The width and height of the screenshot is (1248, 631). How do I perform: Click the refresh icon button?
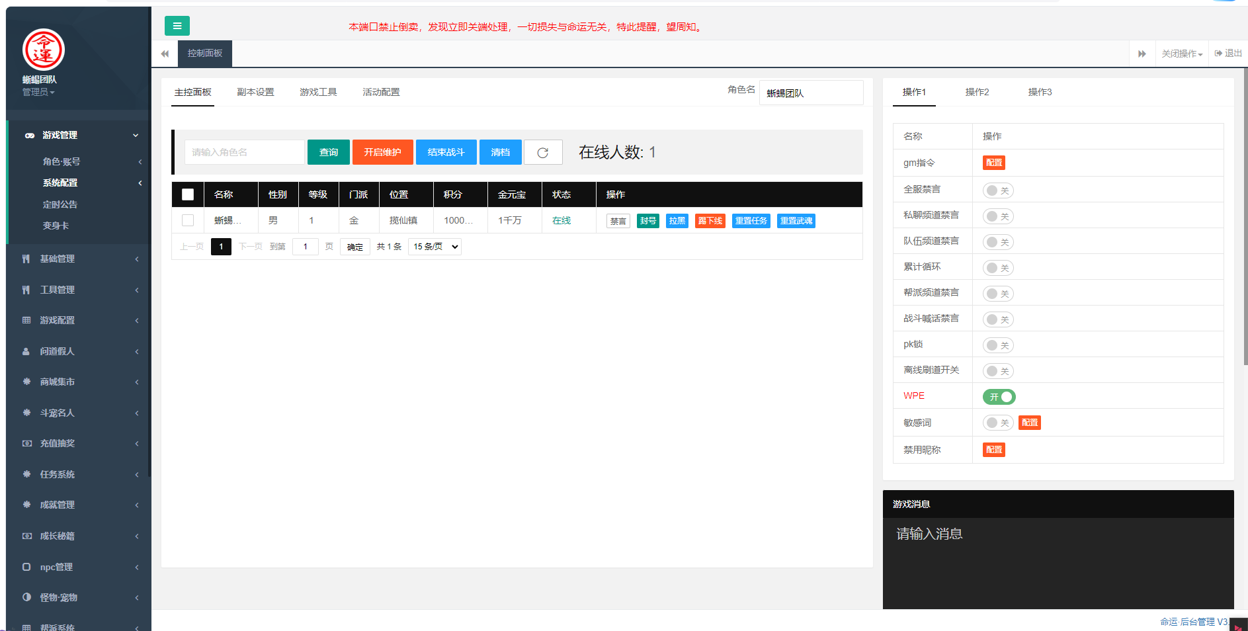(542, 152)
